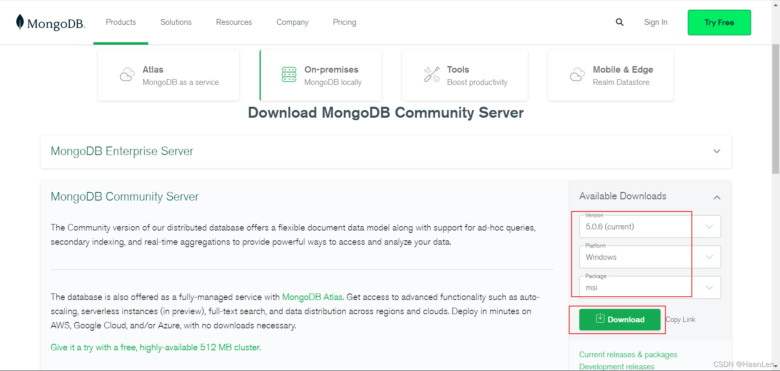
Task: Open the Package dropdown set to msi
Action: [x=650, y=287]
